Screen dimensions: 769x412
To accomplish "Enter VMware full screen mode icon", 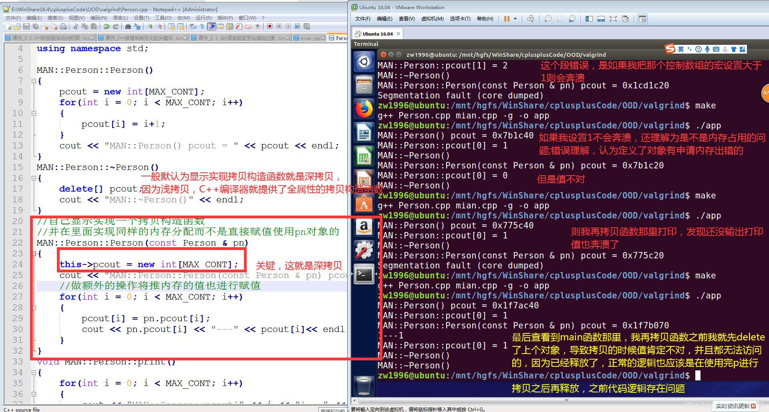I will click(x=613, y=19).
